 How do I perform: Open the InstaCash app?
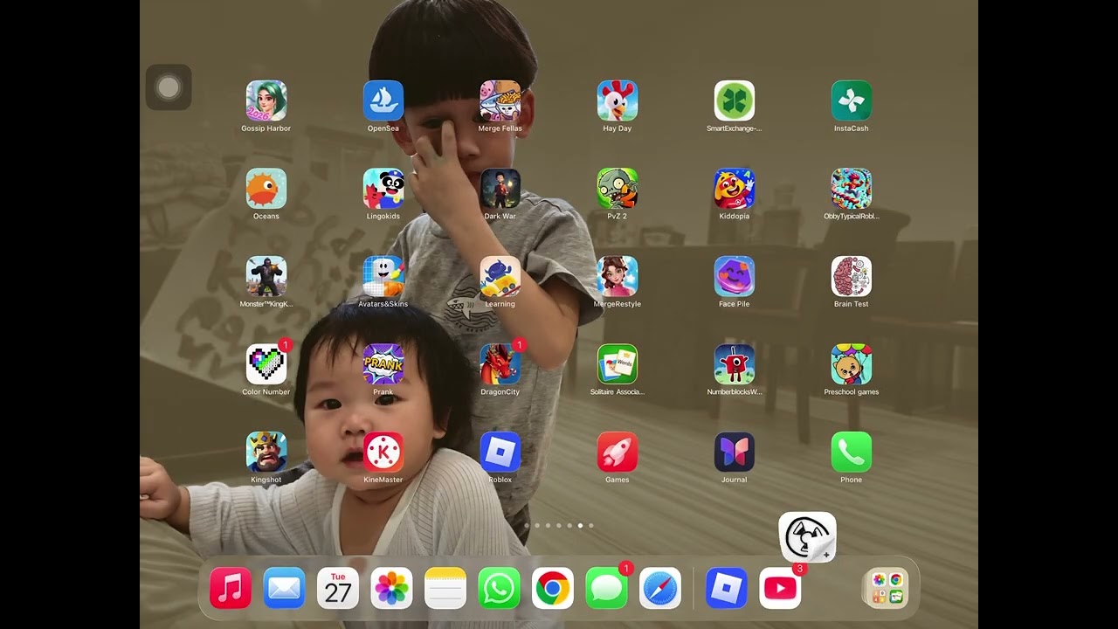(852, 101)
